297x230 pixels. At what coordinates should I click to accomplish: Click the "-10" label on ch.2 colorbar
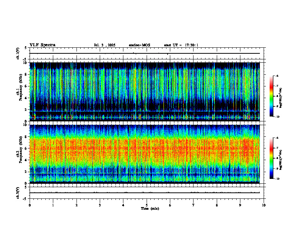277,179
